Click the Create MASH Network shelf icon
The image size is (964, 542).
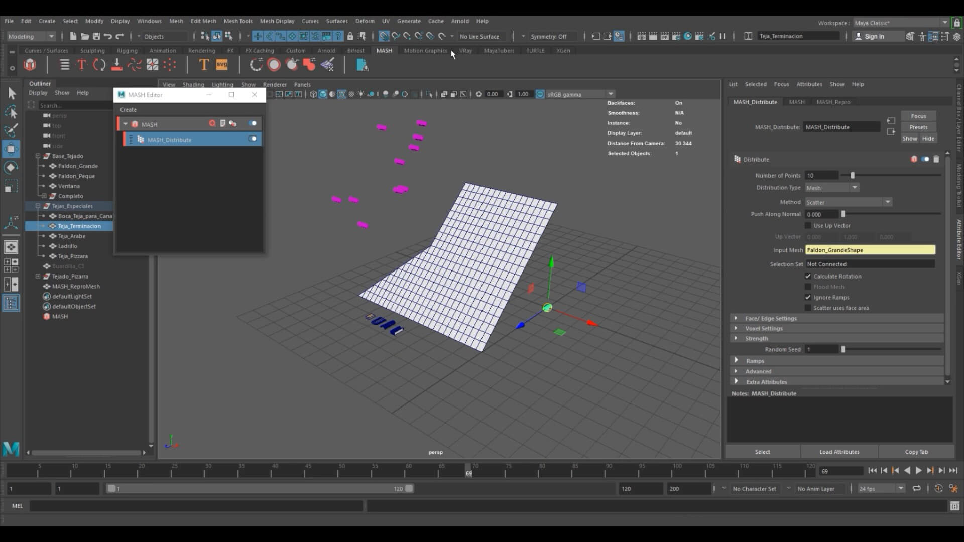[30, 65]
